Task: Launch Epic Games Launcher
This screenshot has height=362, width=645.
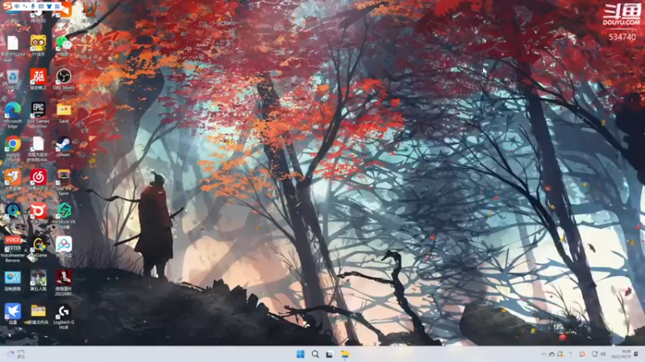Action: point(38,109)
